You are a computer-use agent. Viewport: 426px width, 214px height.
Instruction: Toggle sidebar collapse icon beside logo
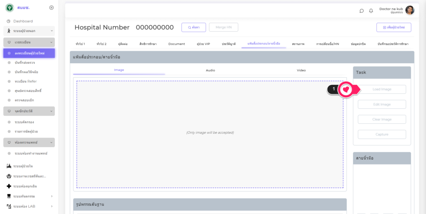coord(51,7)
